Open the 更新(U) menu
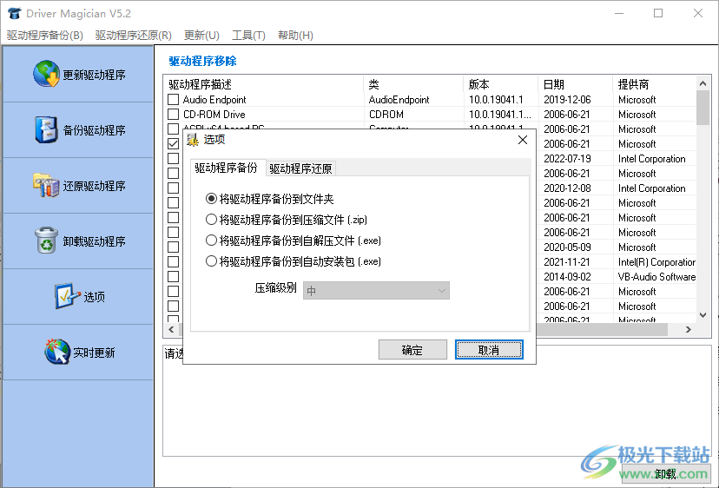 201,36
